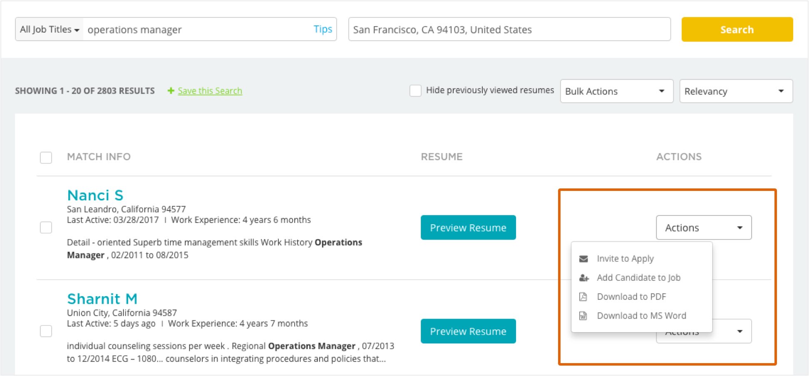Viewport: 809px width, 376px height.
Task: Expand the All Job Titles dropdown
Action: pyautogui.click(x=48, y=29)
